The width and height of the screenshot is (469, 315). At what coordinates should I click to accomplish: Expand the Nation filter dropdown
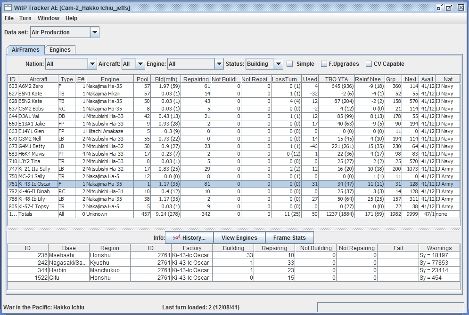[x=92, y=64]
